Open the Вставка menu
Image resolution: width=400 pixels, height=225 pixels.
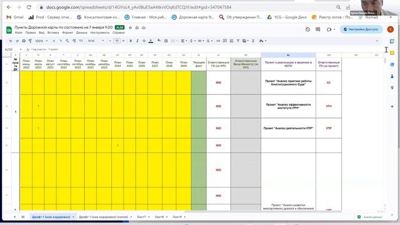[x=53, y=32]
